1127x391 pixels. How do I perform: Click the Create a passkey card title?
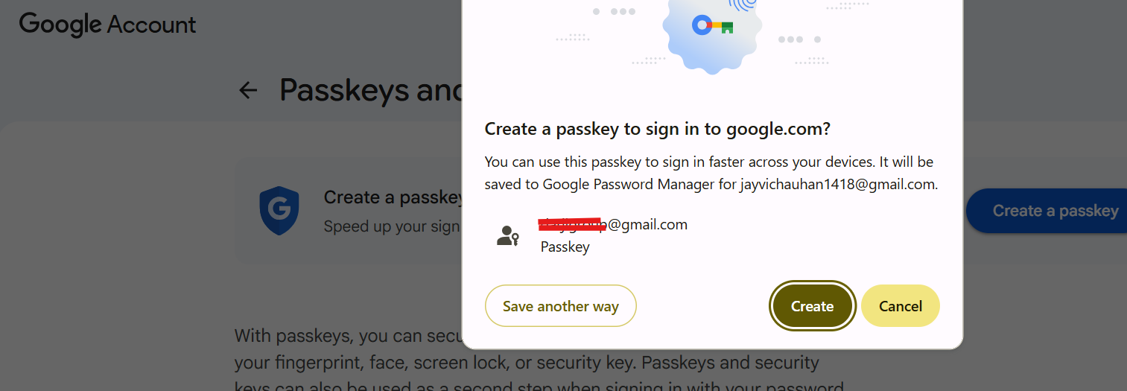393,197
